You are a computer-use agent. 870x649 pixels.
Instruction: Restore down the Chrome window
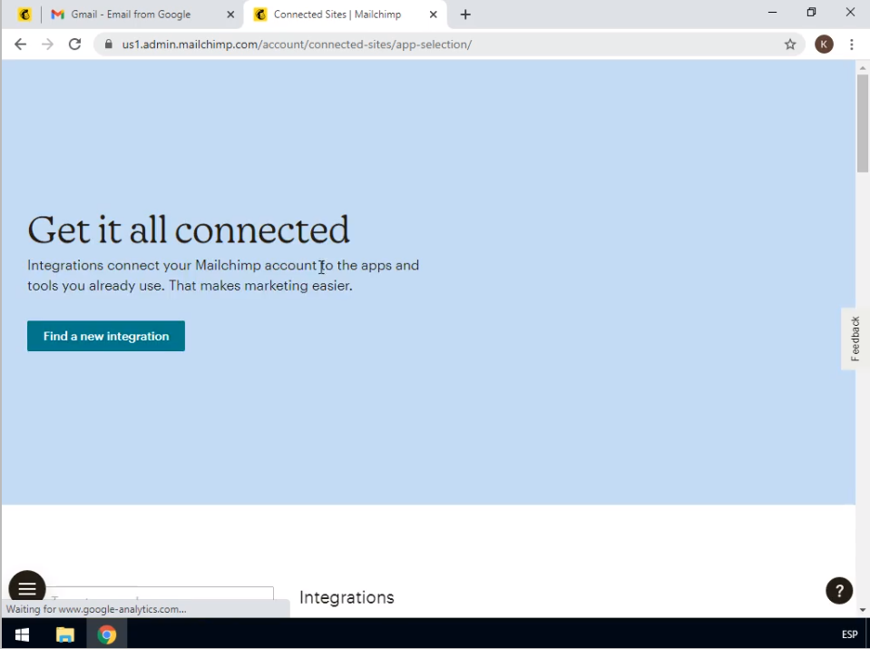[x=811, y=12]
